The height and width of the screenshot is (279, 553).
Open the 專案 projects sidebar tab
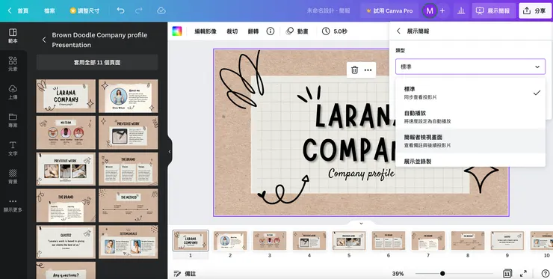click(x=13, y=120)
